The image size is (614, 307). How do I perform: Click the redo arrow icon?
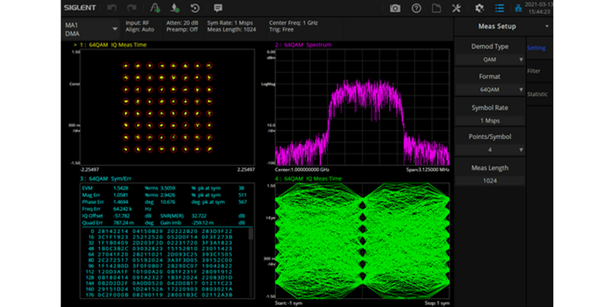pos(132,8)
